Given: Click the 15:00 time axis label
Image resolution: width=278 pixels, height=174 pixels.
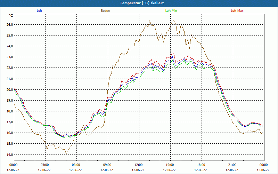Looking at the screenshot, I should (x=170, y=165).
